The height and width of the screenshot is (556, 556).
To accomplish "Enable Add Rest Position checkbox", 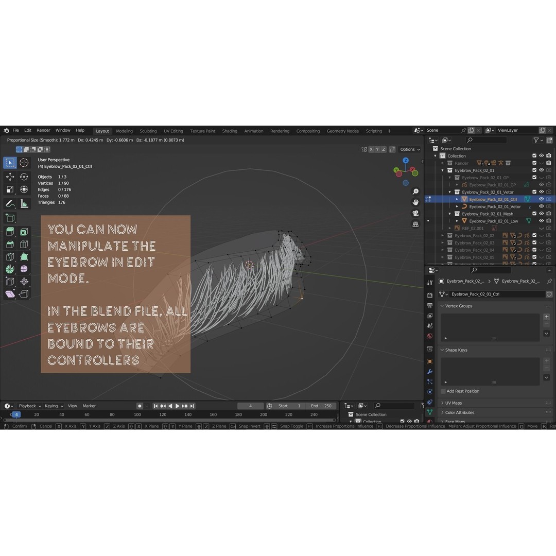I will [443, 391].
